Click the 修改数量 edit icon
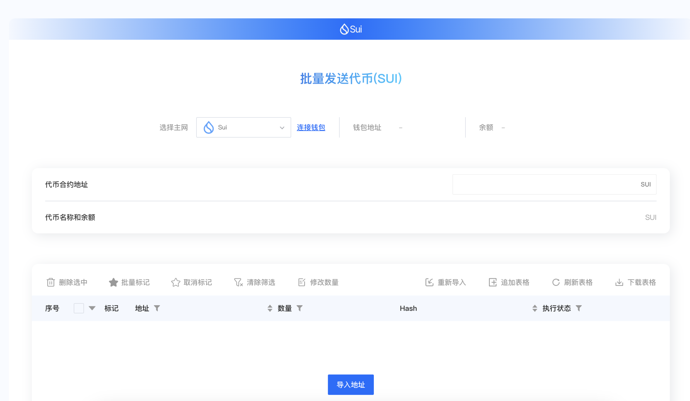 (x=301, y=282)
